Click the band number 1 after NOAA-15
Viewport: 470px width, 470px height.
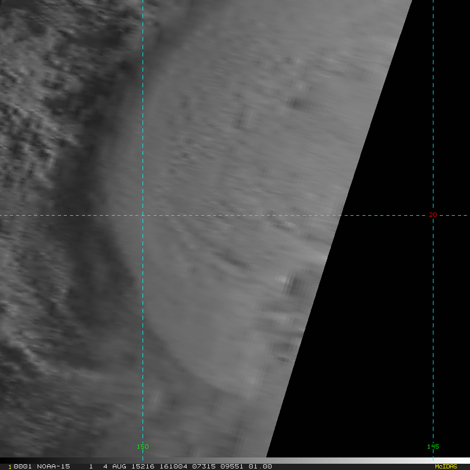(91, 466)
